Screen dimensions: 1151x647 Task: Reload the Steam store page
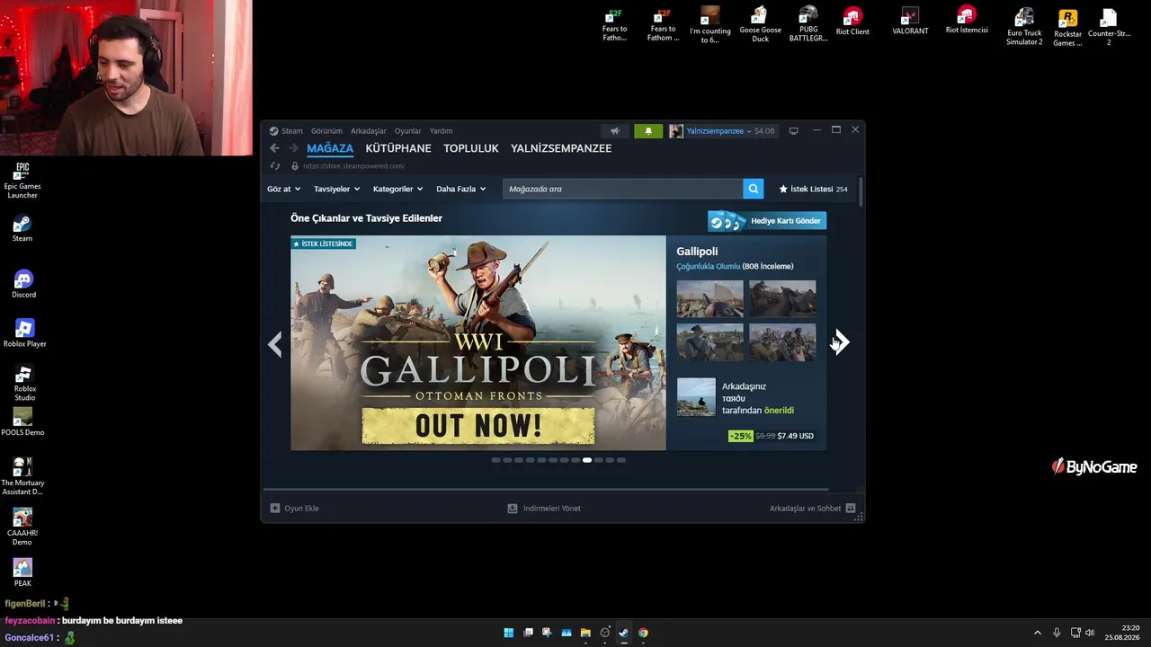pyautogui.click(x=275, y=166)
